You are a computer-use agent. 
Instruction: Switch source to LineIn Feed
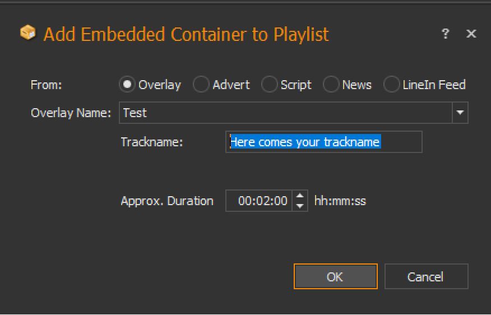[x=391, y=85]
